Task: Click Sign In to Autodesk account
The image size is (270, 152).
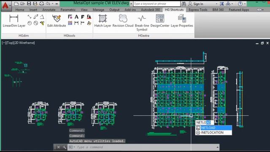Action: click(195, 4)
